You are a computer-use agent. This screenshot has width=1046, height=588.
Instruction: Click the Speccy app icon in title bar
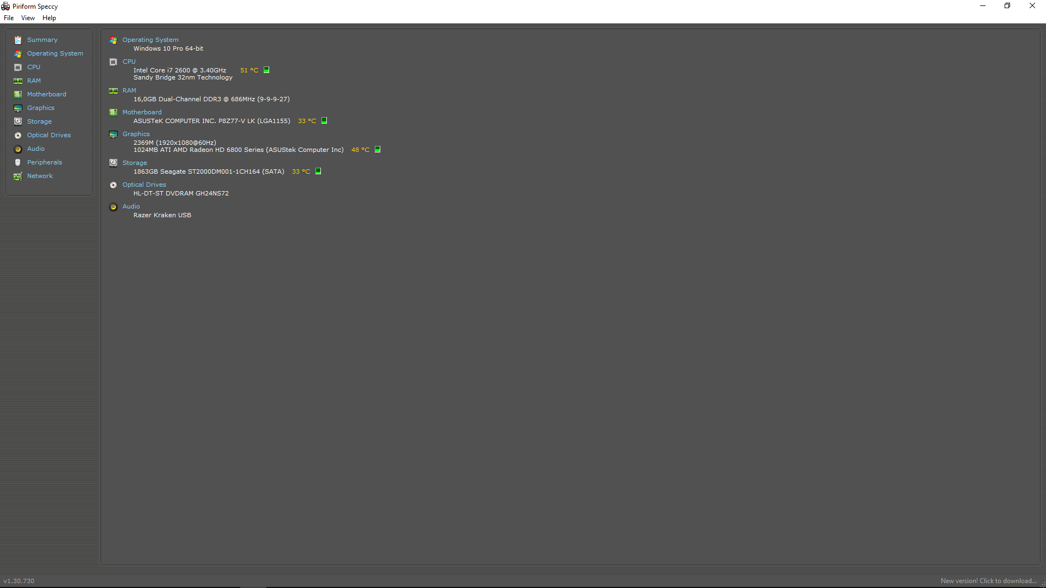point(5,6)
